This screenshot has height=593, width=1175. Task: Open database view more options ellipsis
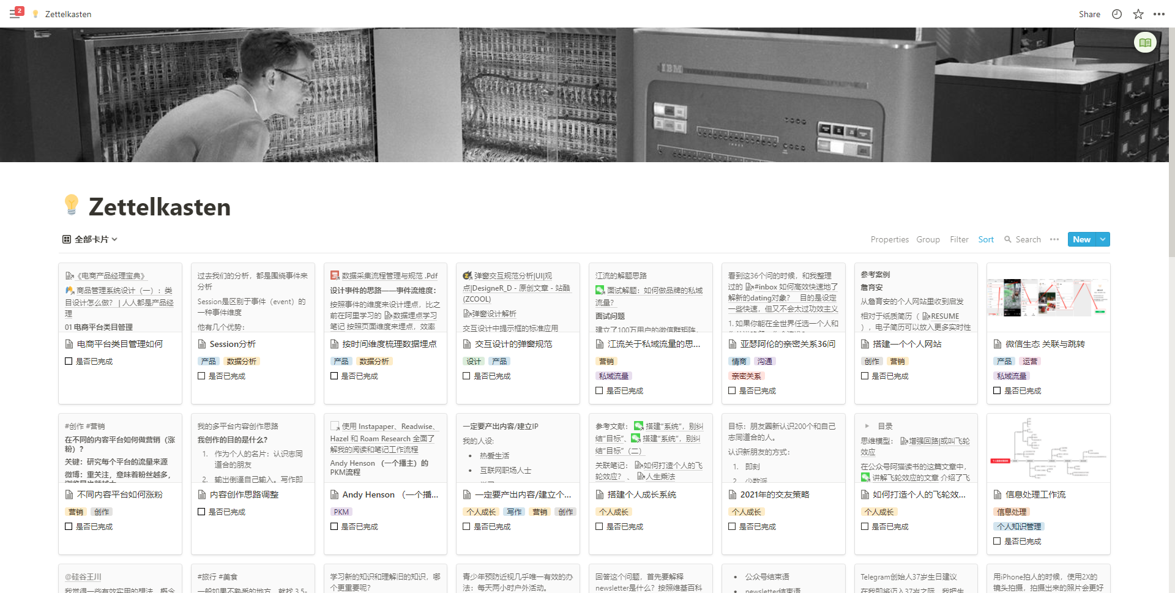[x=1054, y=239]
